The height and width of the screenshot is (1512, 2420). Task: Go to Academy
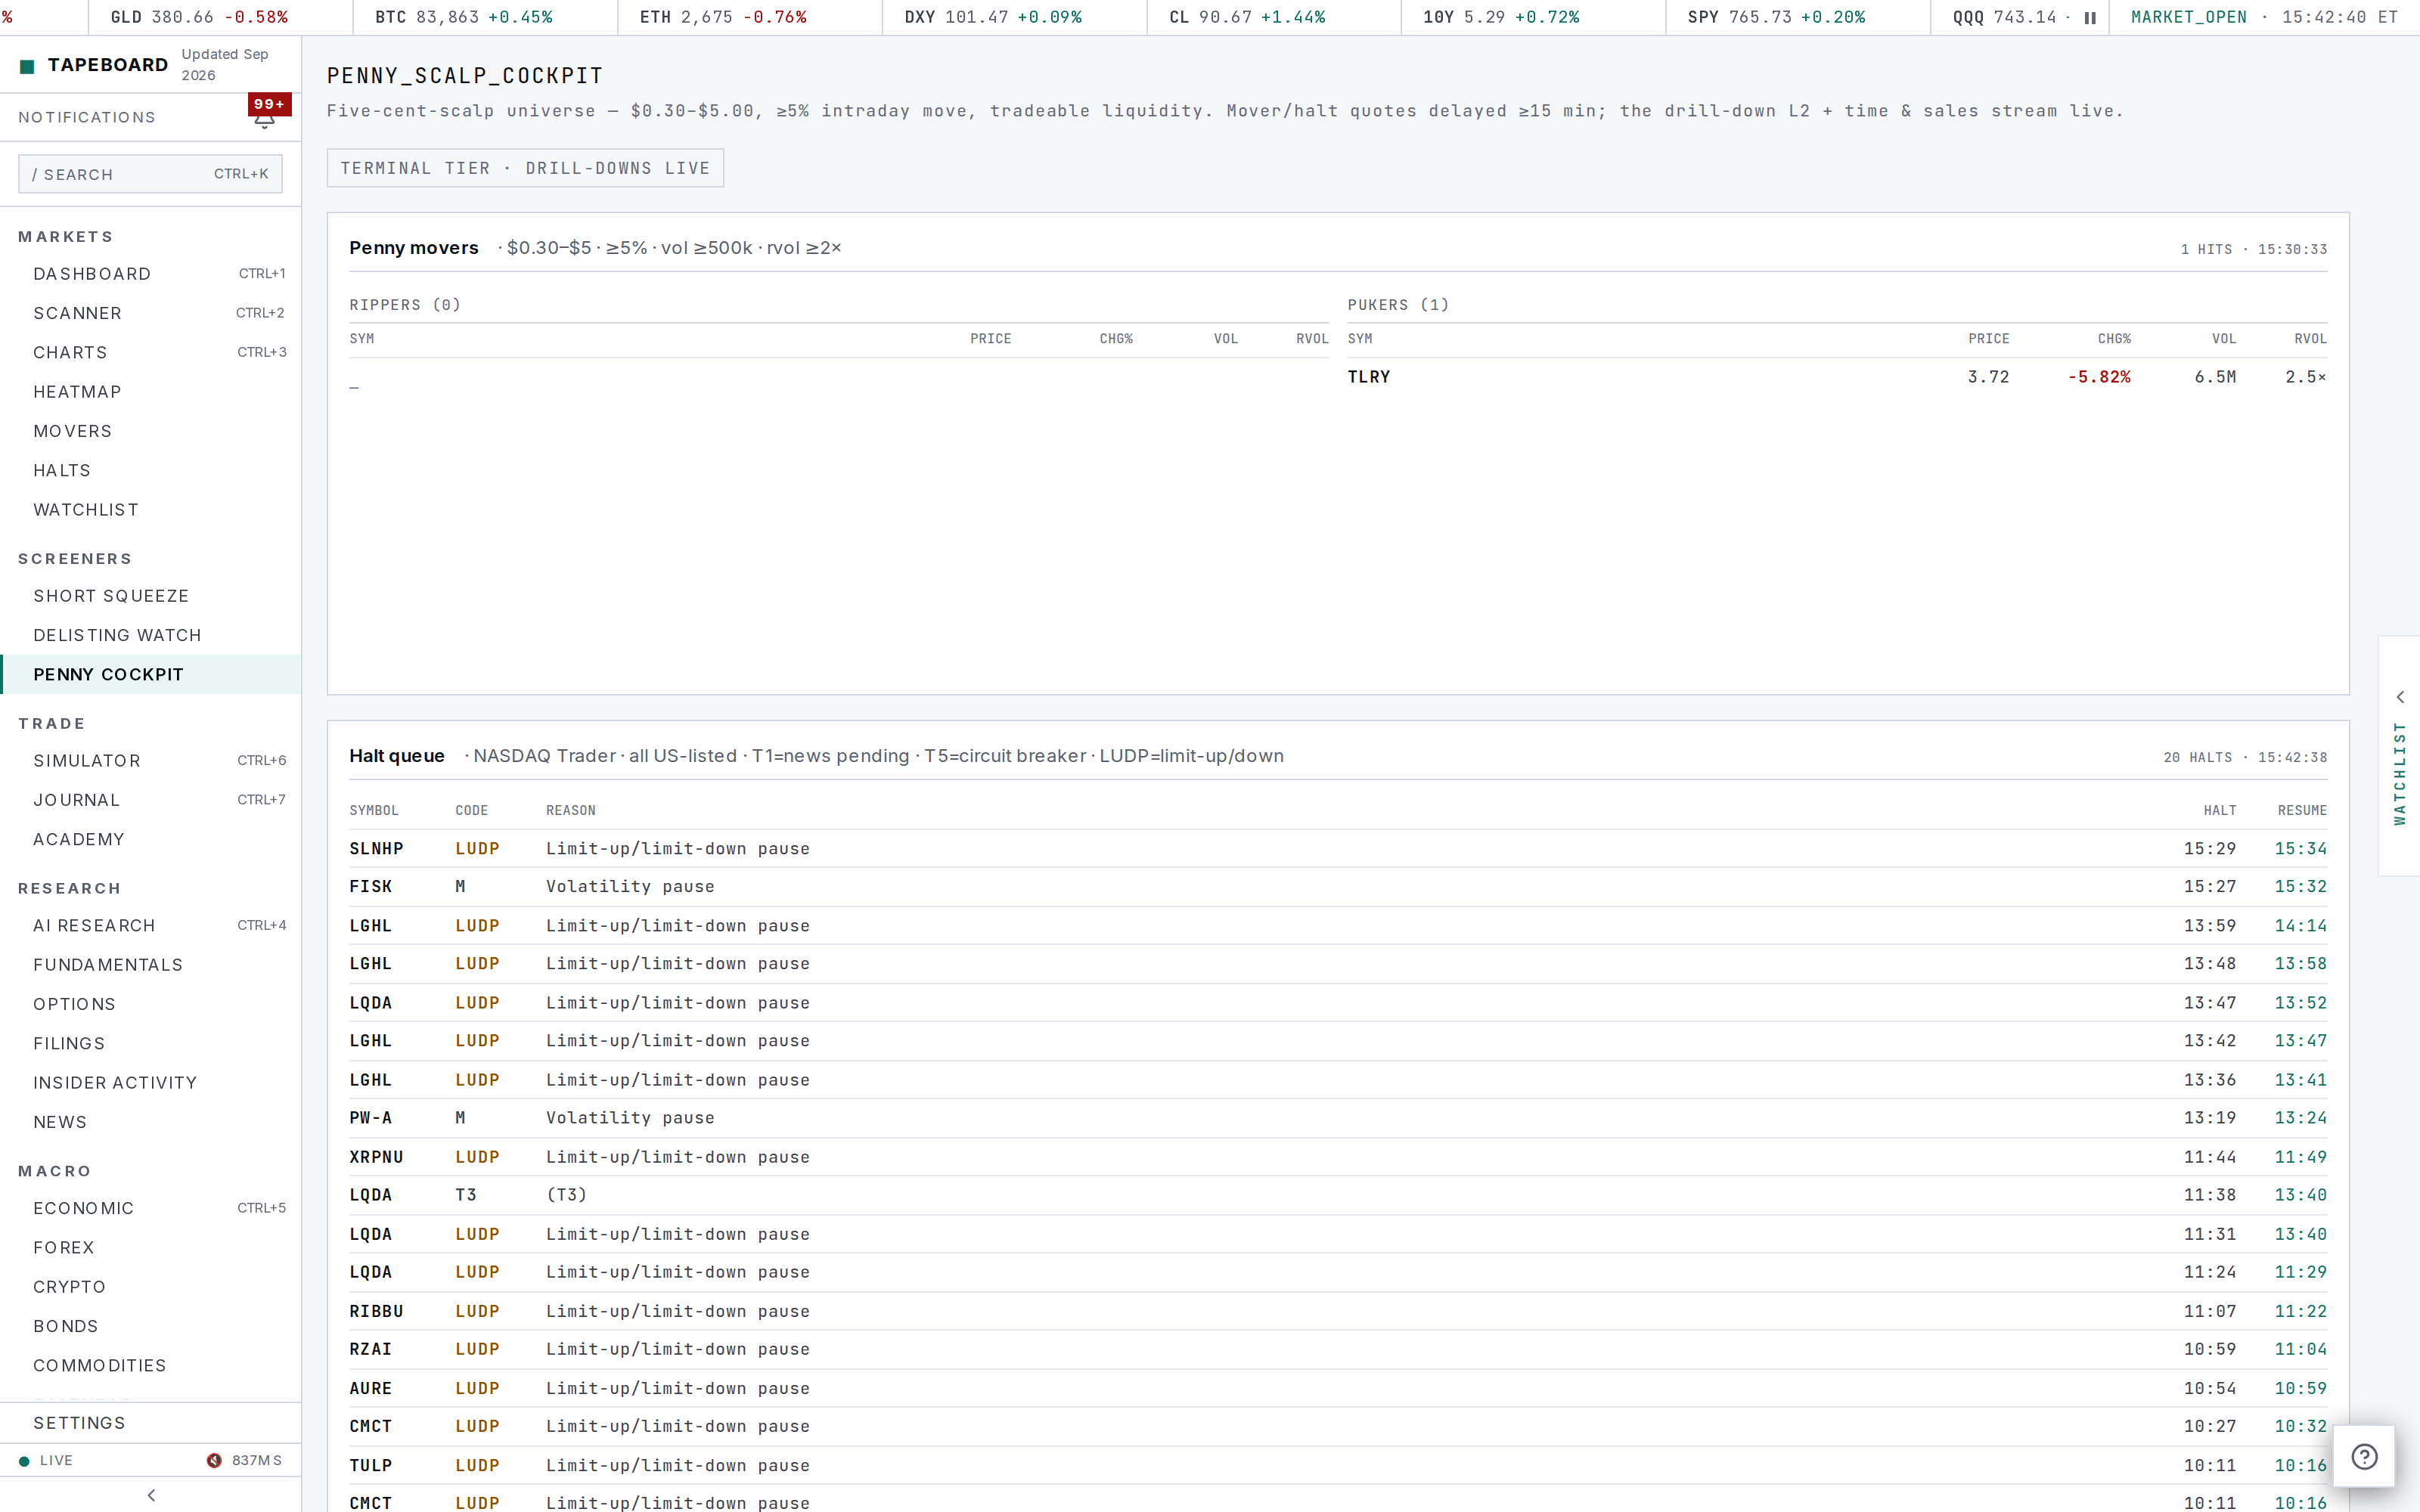pyautogui.click(x=151, y=839)
